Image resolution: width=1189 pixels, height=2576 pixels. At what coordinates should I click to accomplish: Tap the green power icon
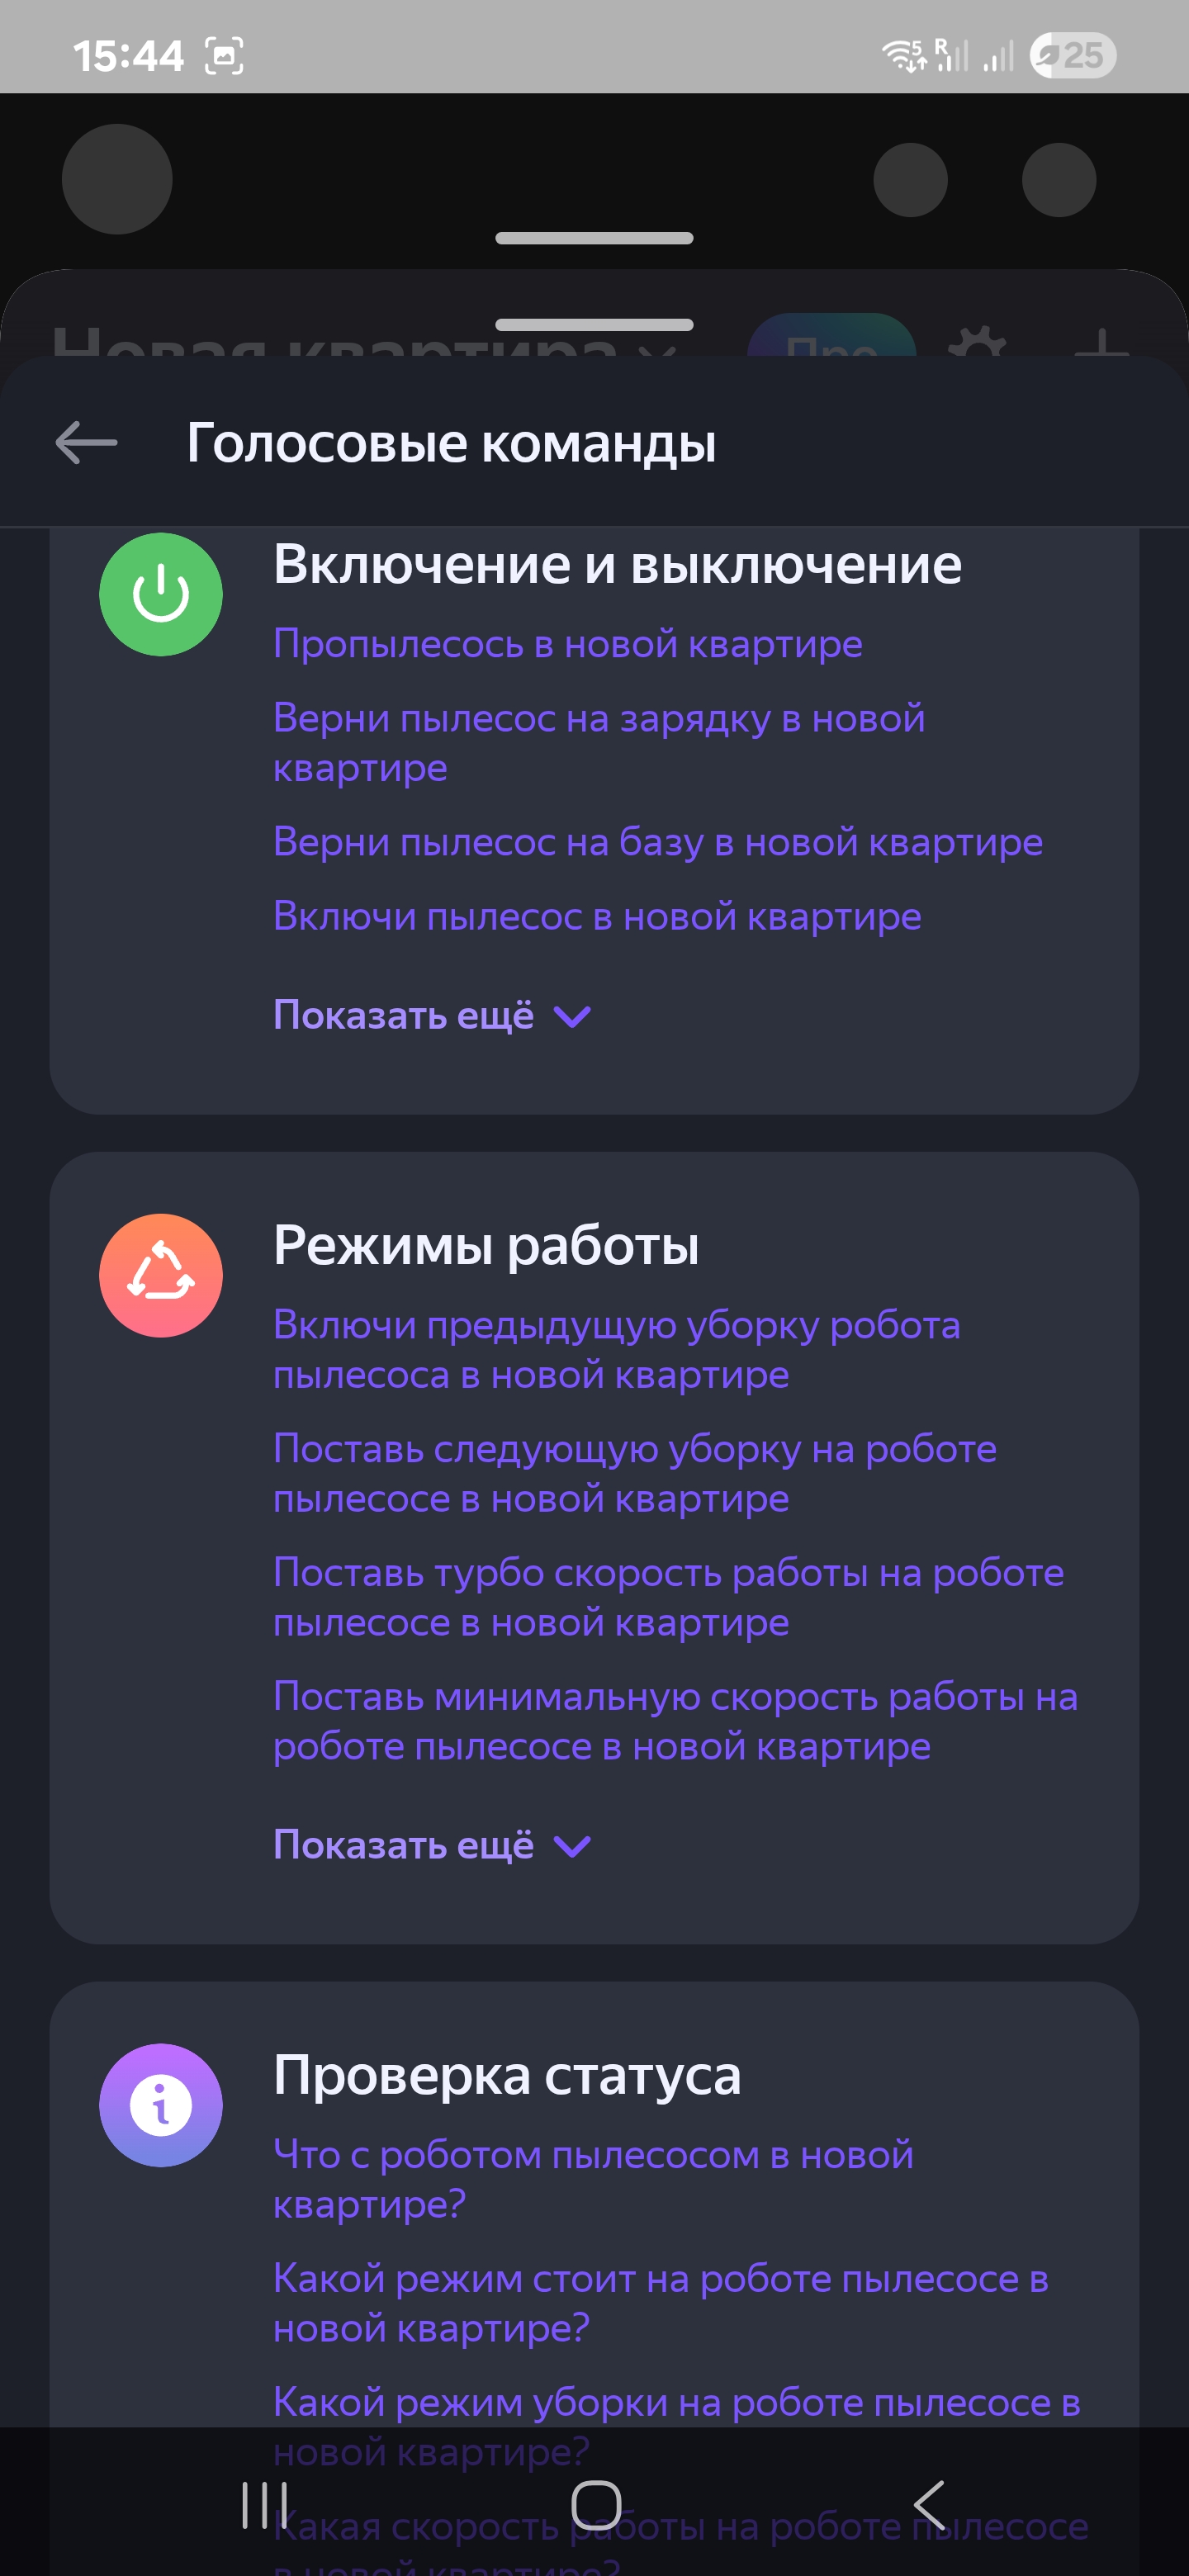click(161, 595)
